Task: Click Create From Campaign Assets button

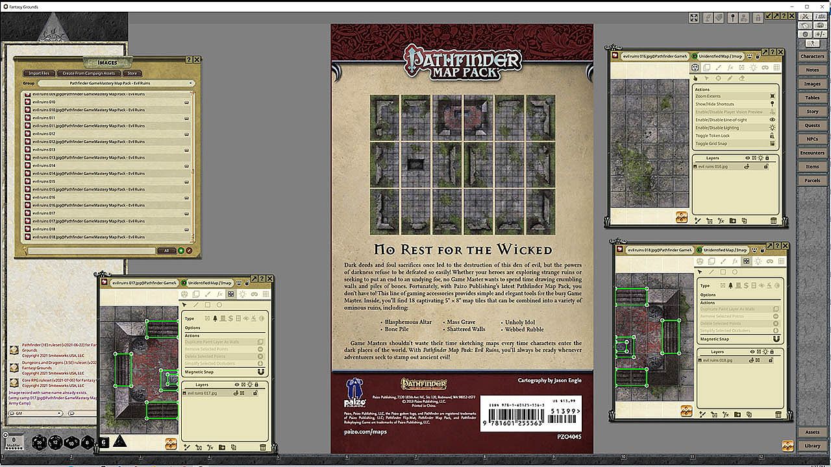Action: coord(88,73)
